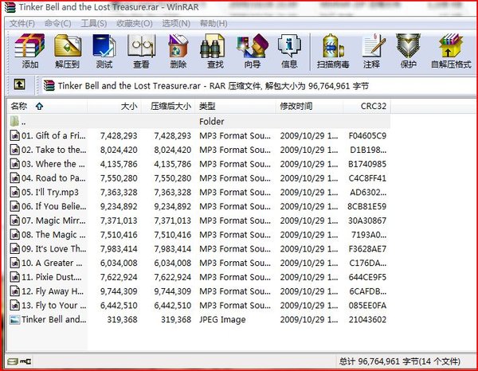
Task: Select file 10. A Greater ...
Action: (x=52, y=263)
